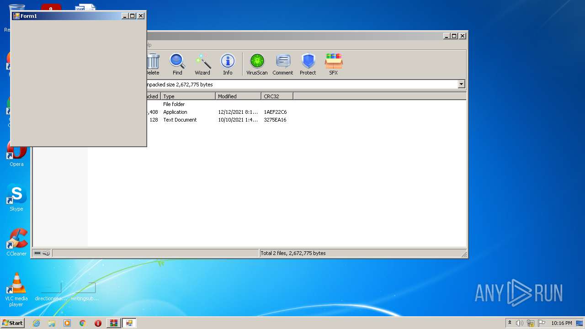Maximize the Form1 window
The height and width of the screenshot is (329, 585).
(133, 16)
